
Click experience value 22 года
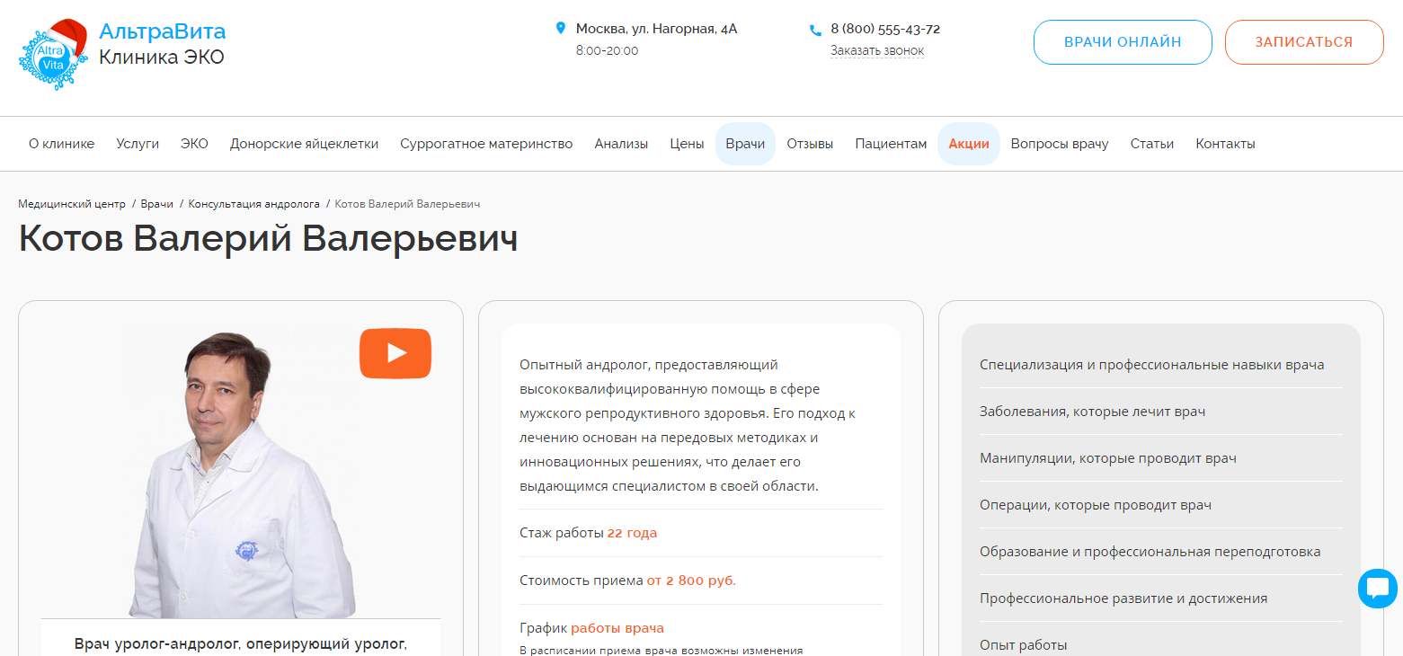click(x=632, y=533)
